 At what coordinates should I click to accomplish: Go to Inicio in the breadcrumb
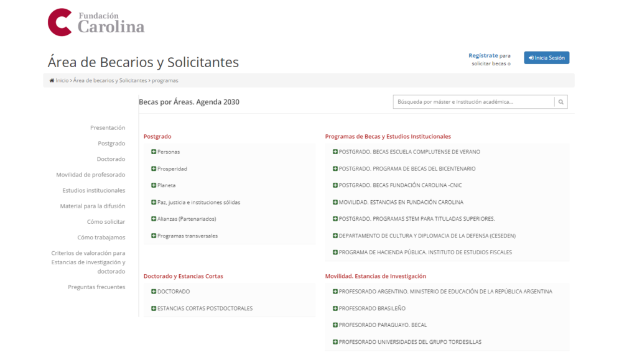[62, 81]
